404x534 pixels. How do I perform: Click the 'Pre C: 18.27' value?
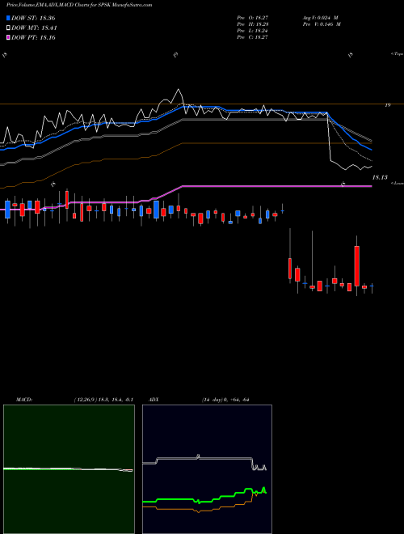click(252, 37)
